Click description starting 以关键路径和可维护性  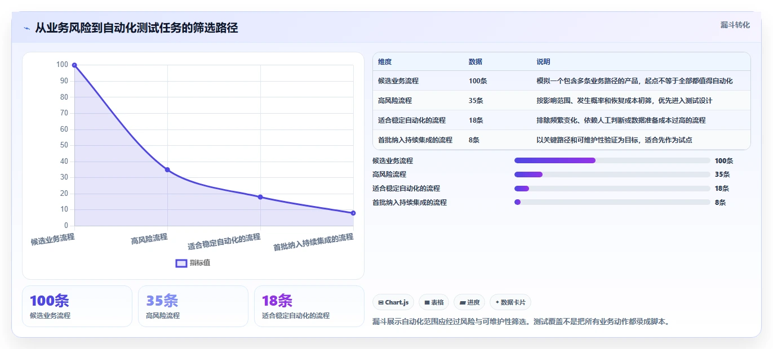point(614,140)
